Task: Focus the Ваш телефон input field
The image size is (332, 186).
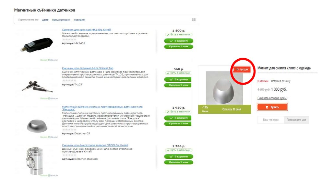Action: point(271,120)
